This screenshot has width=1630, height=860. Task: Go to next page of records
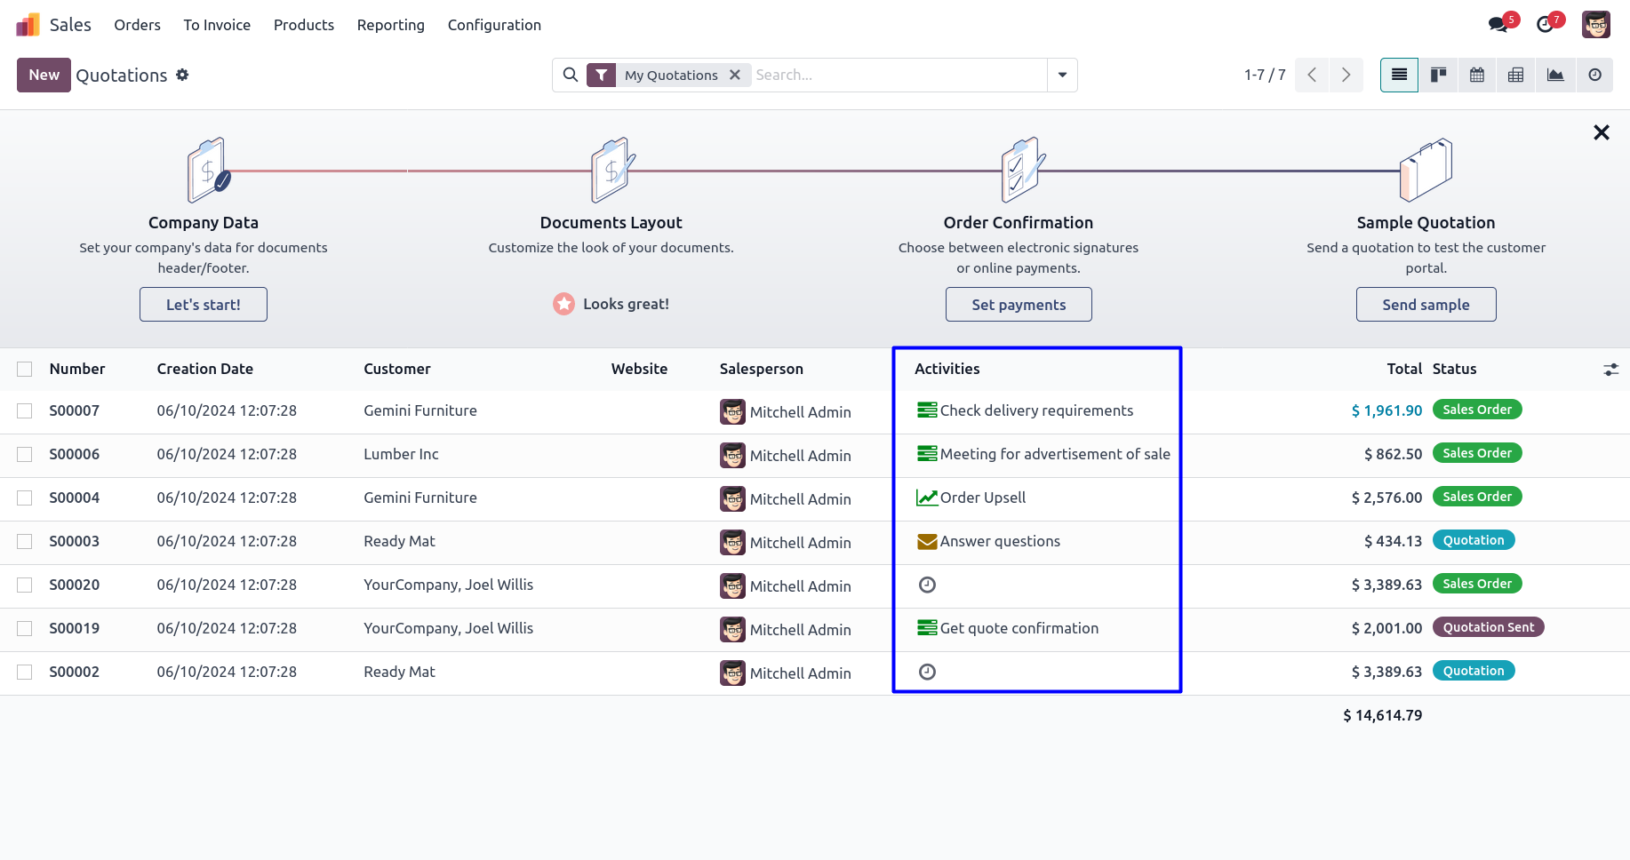1346,76
